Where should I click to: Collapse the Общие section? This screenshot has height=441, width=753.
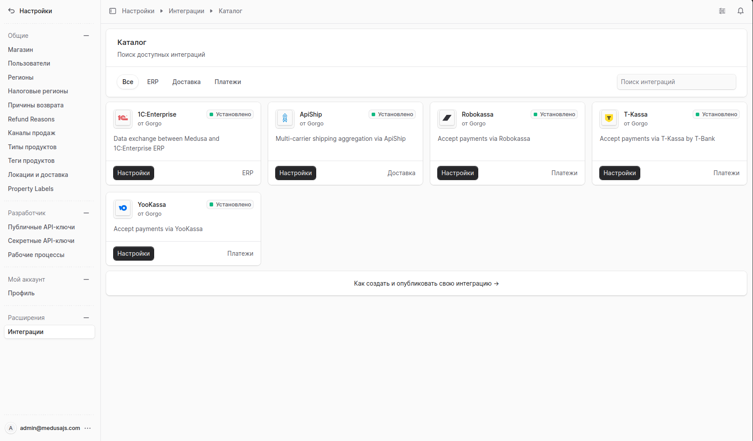point(86,36)
